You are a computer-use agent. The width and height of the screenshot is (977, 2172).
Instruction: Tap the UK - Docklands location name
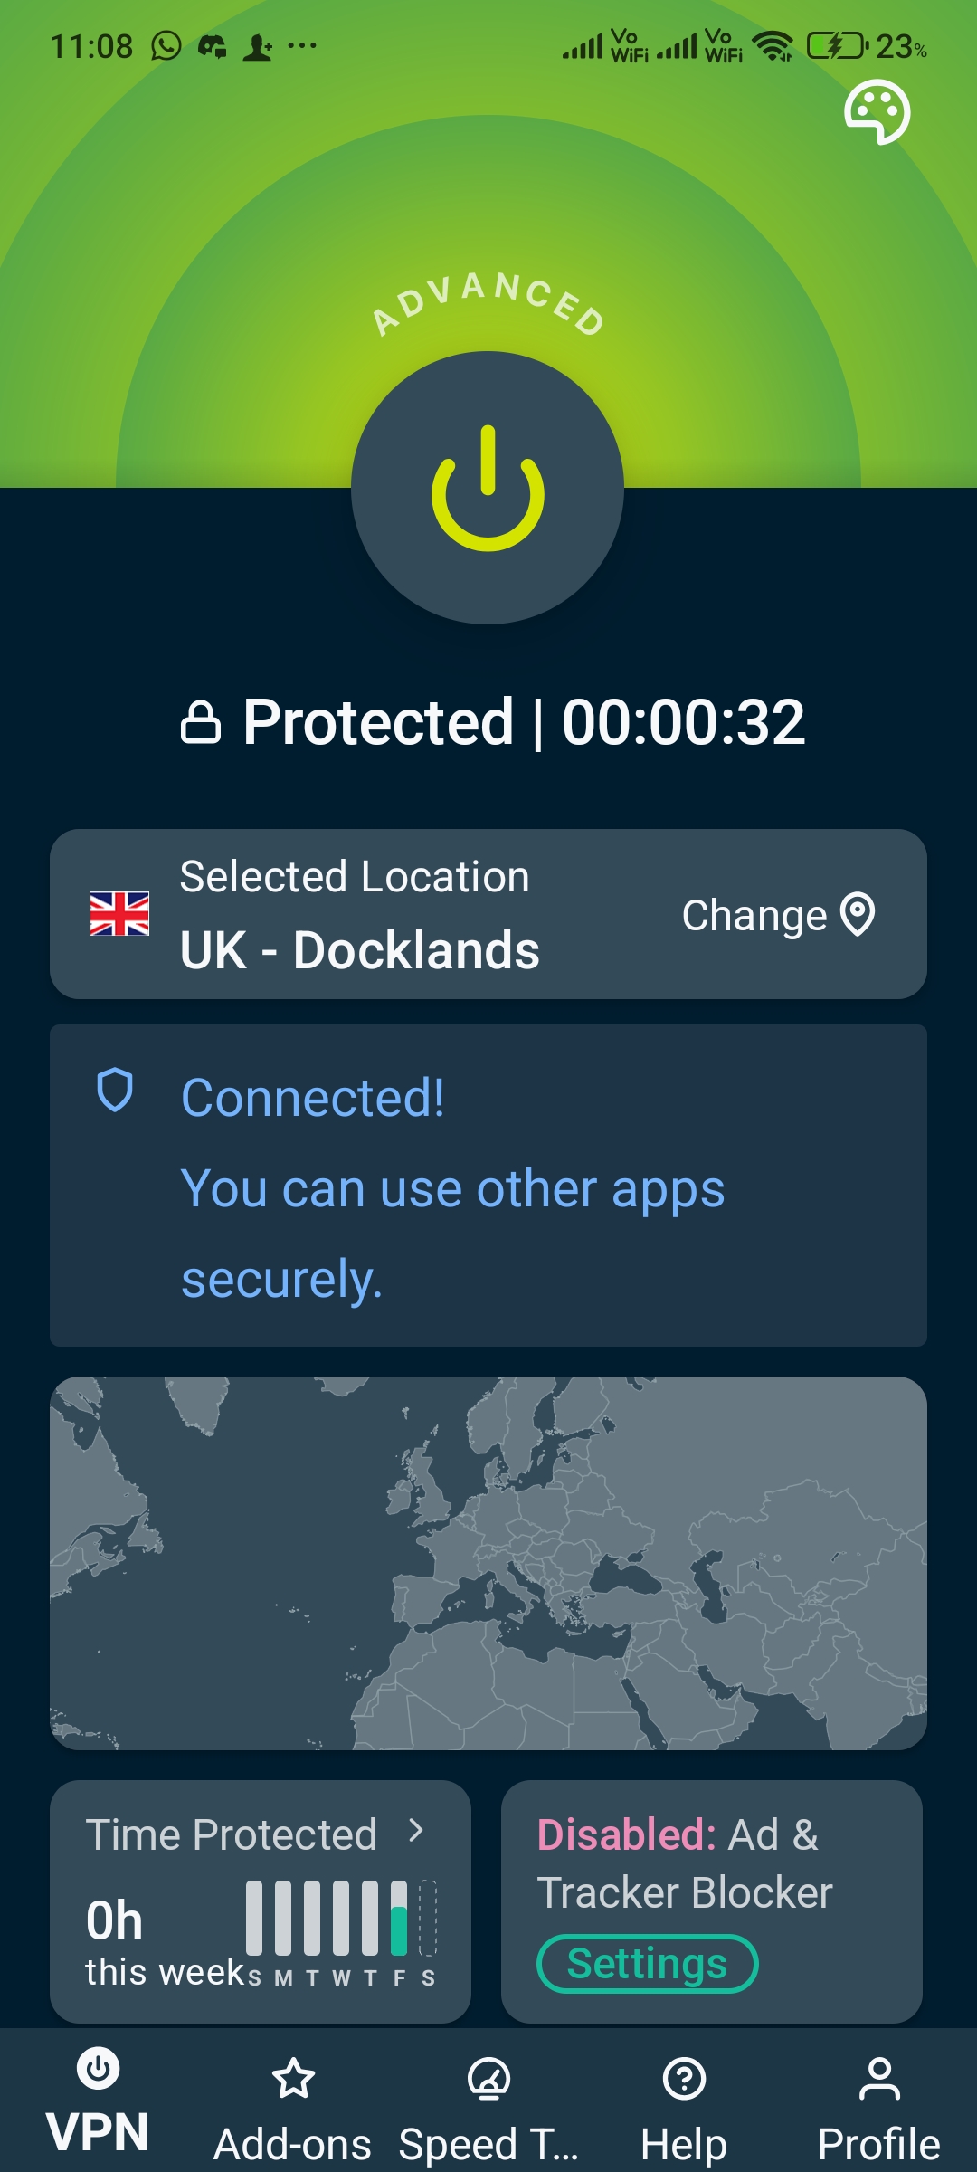(x=359, y=950)
